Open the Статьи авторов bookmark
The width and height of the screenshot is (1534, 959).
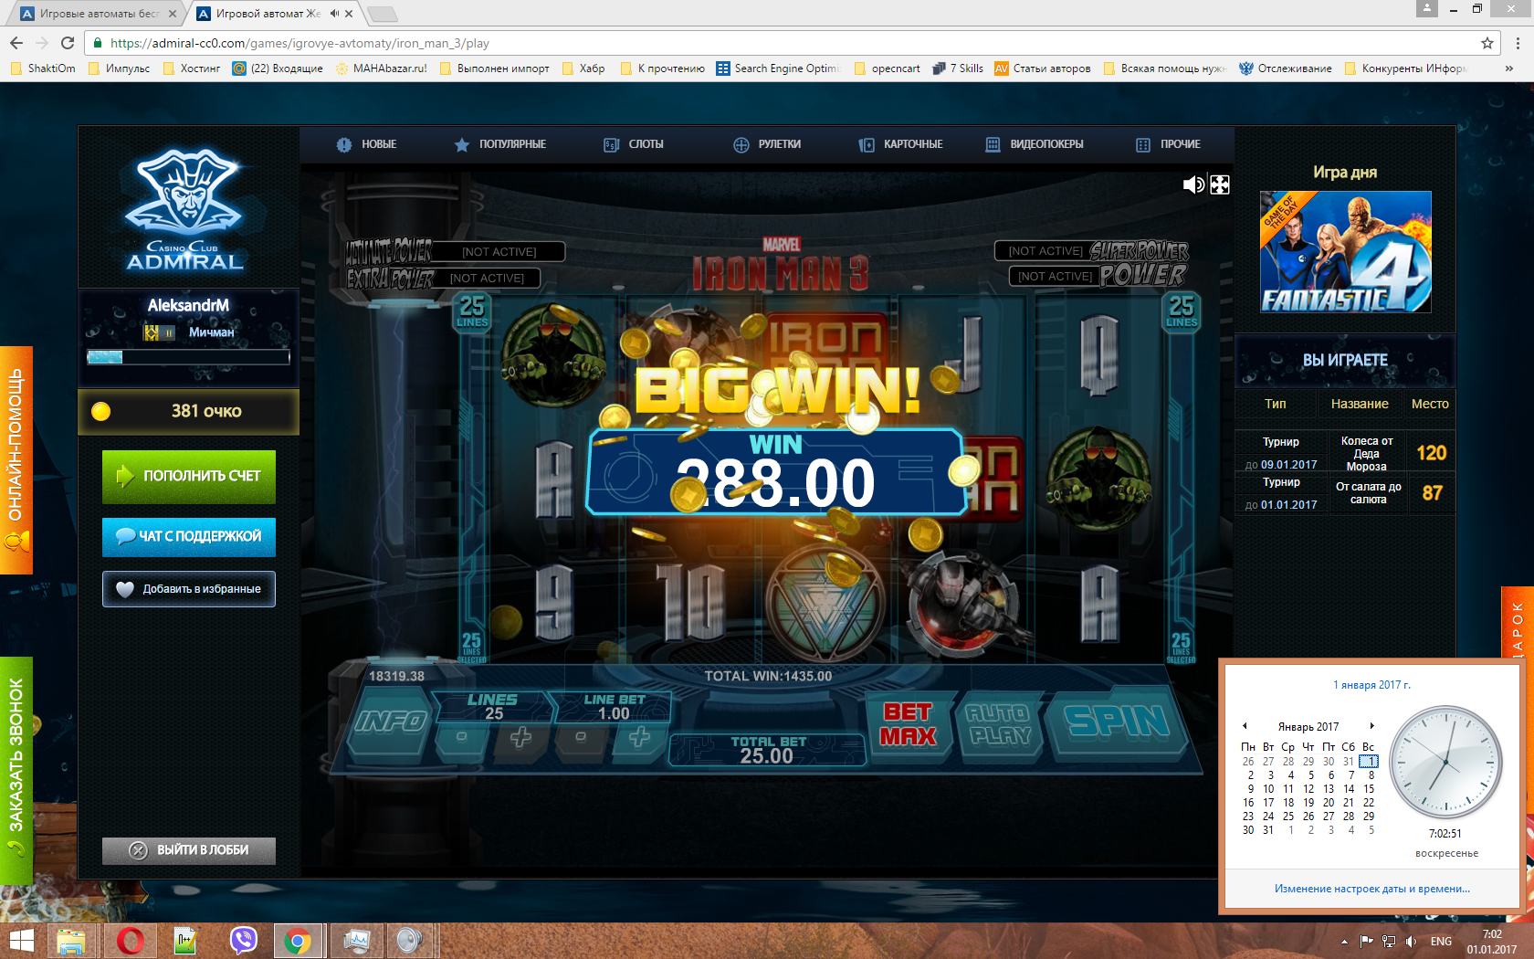[1043, 68]
